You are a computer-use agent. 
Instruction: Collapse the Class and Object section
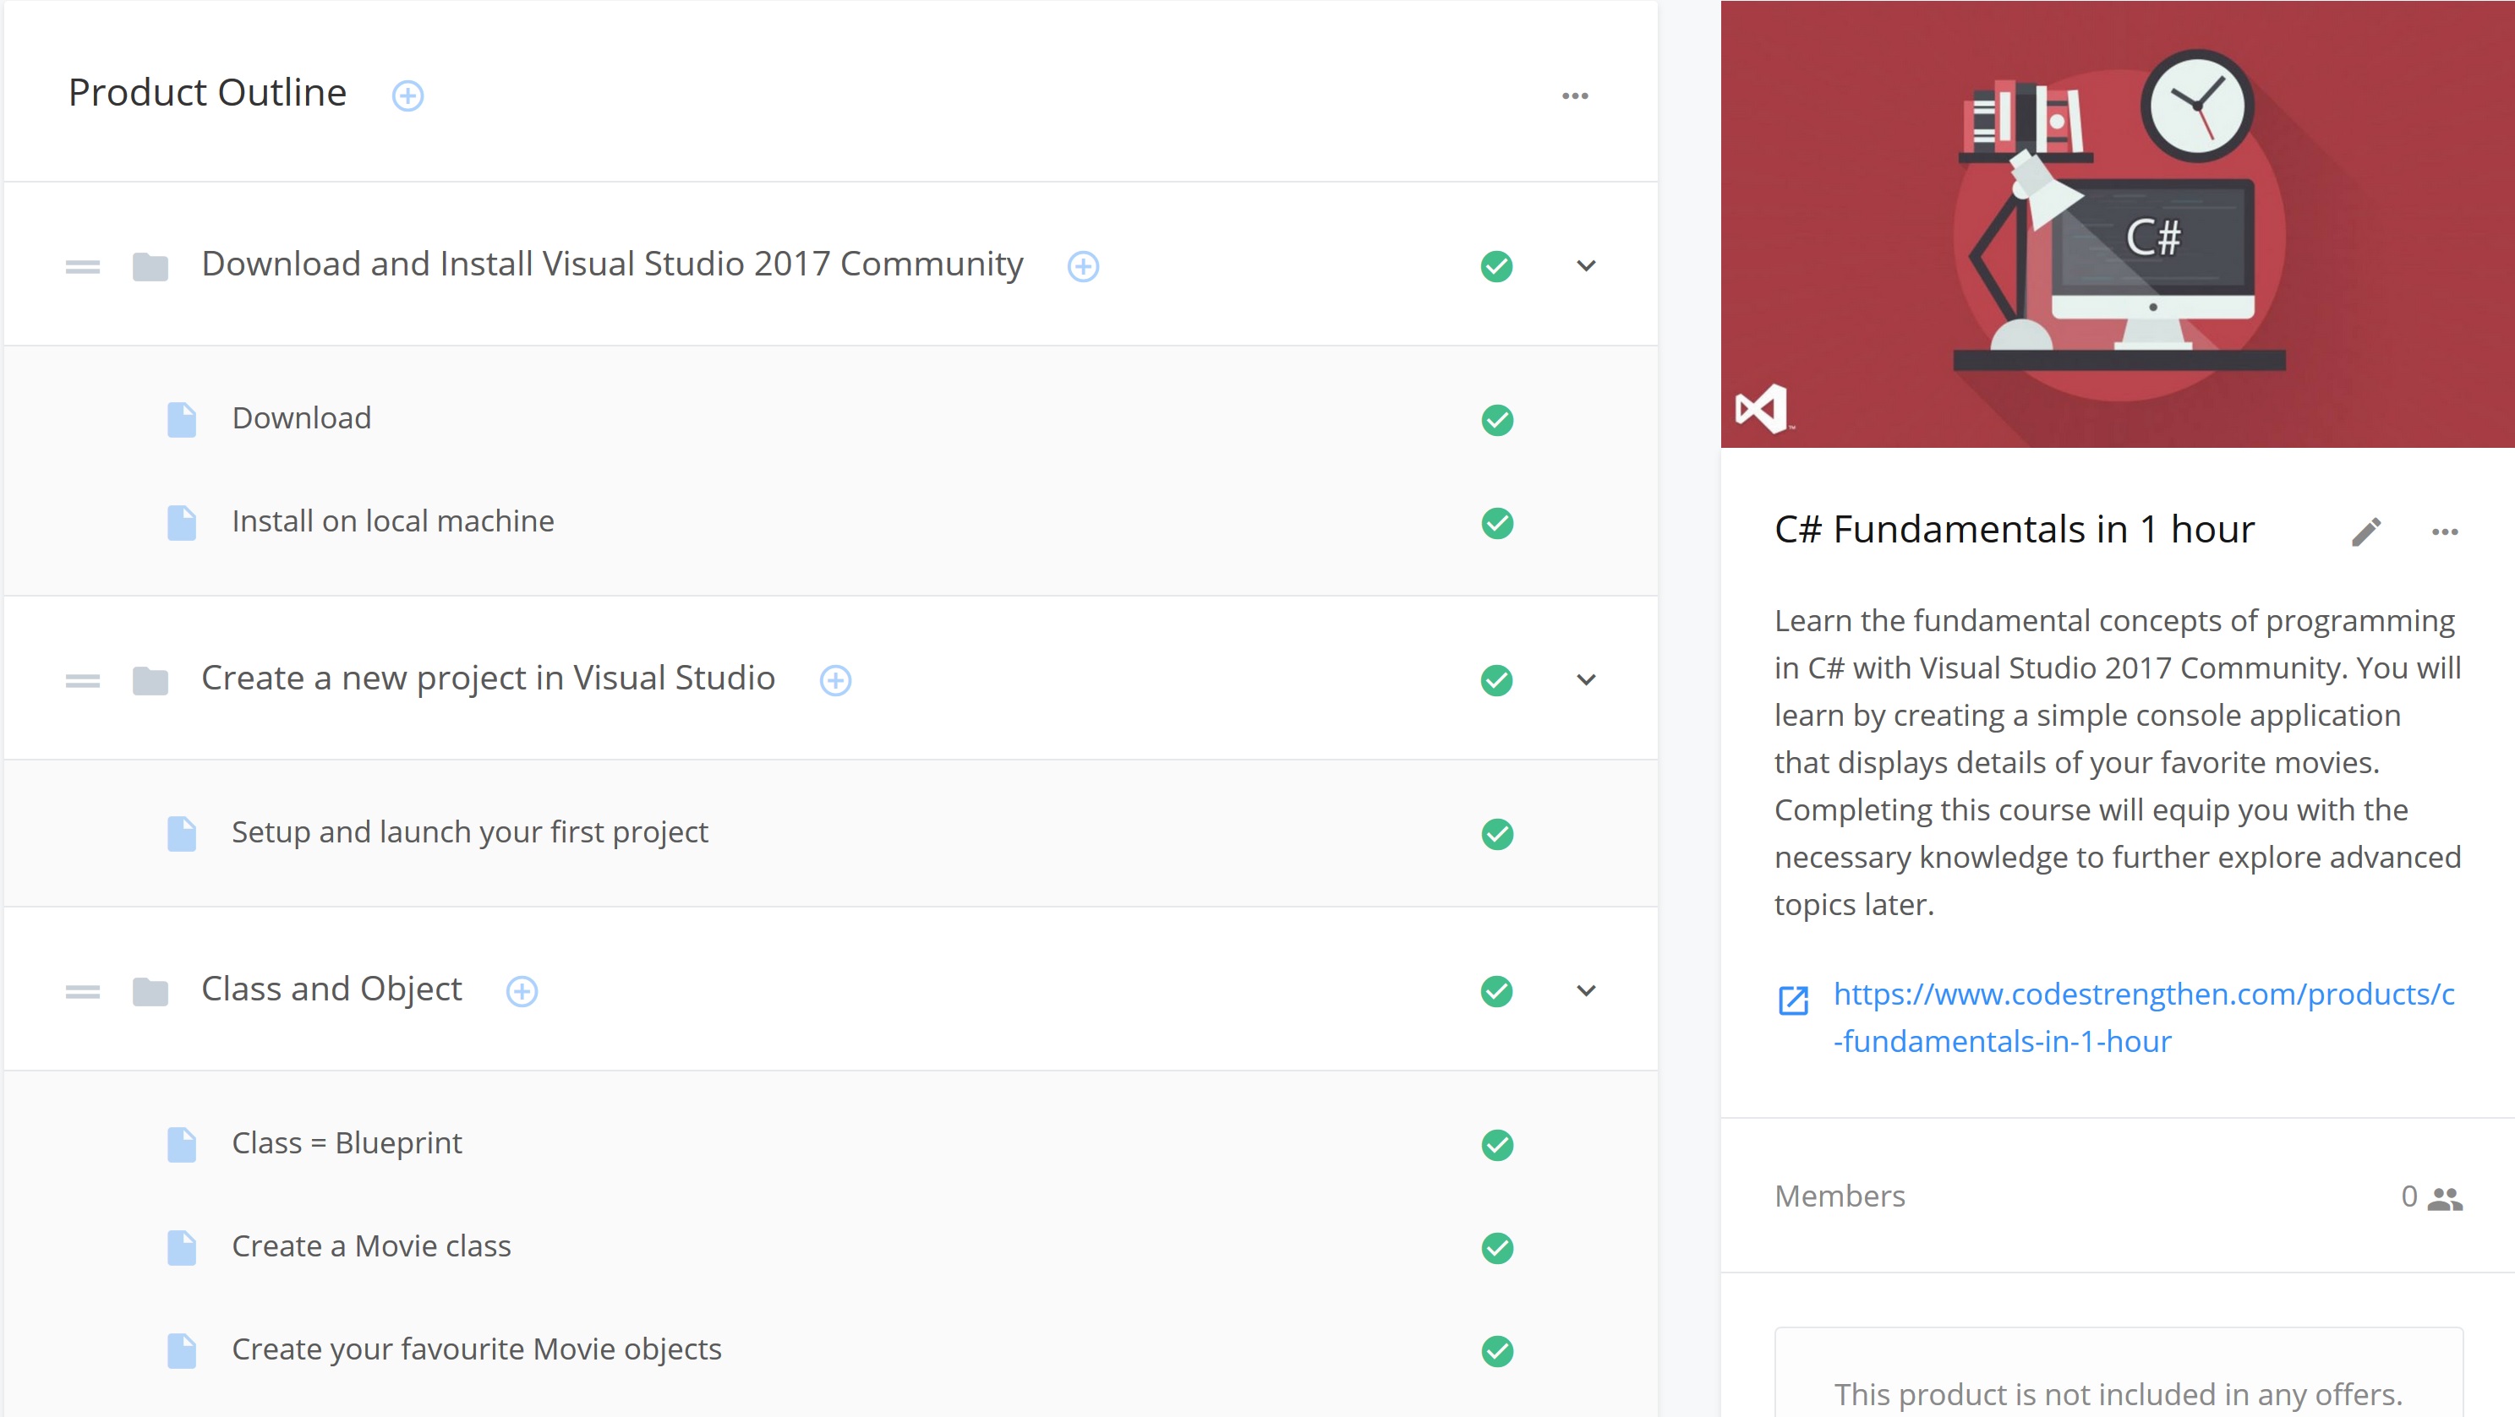click(x=1586, y=990)
